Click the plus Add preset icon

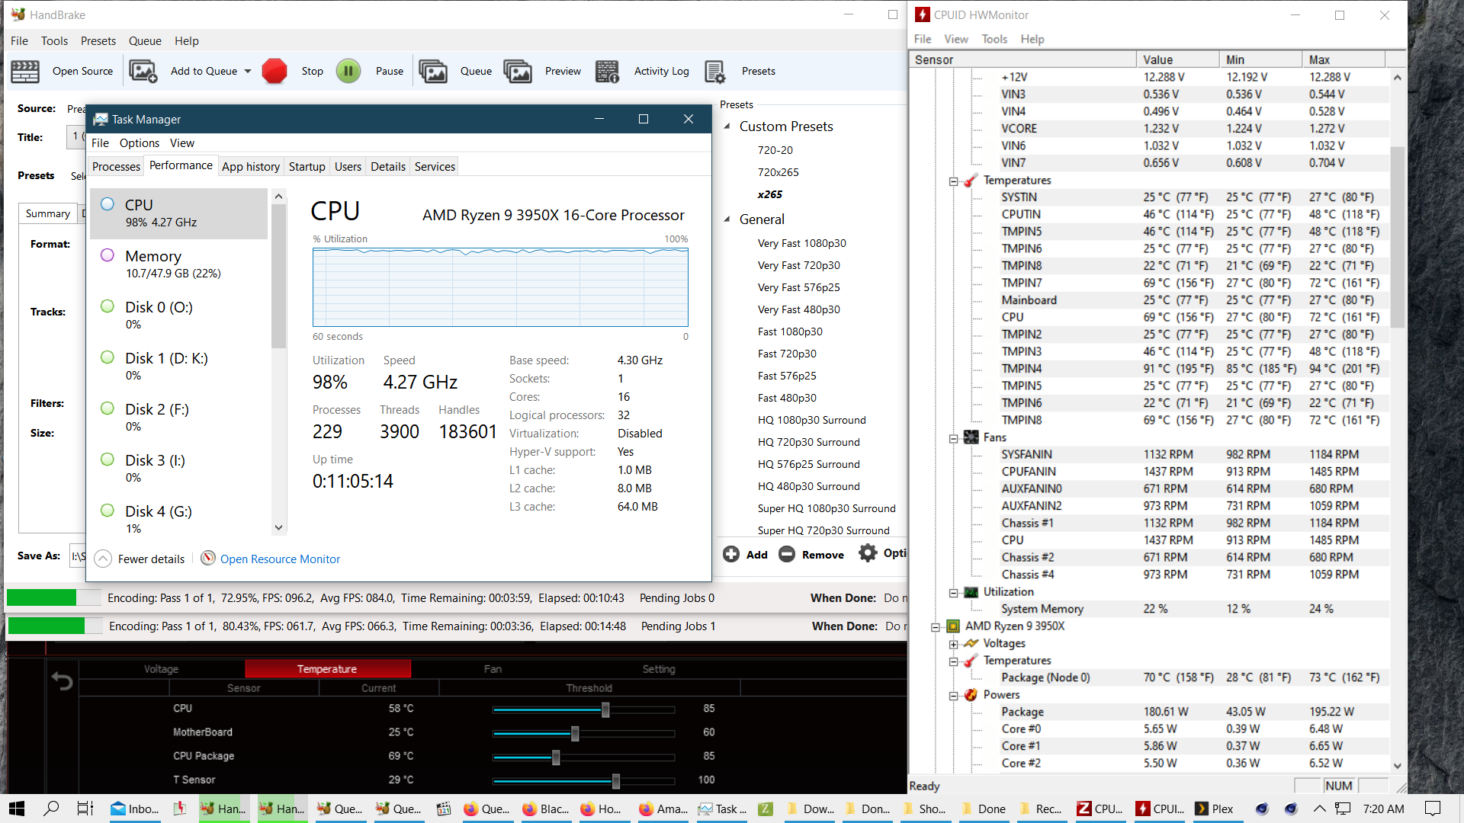click(x=731, y=554)
